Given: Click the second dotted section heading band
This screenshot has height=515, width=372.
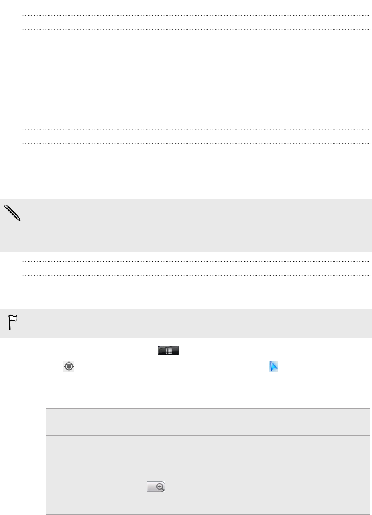Looking at the screenshot, I should point(196,136).
